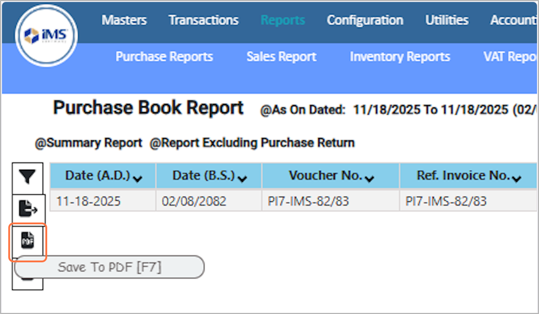Expand the Ref. Invoice No. column arrow

tap(516, 178)
